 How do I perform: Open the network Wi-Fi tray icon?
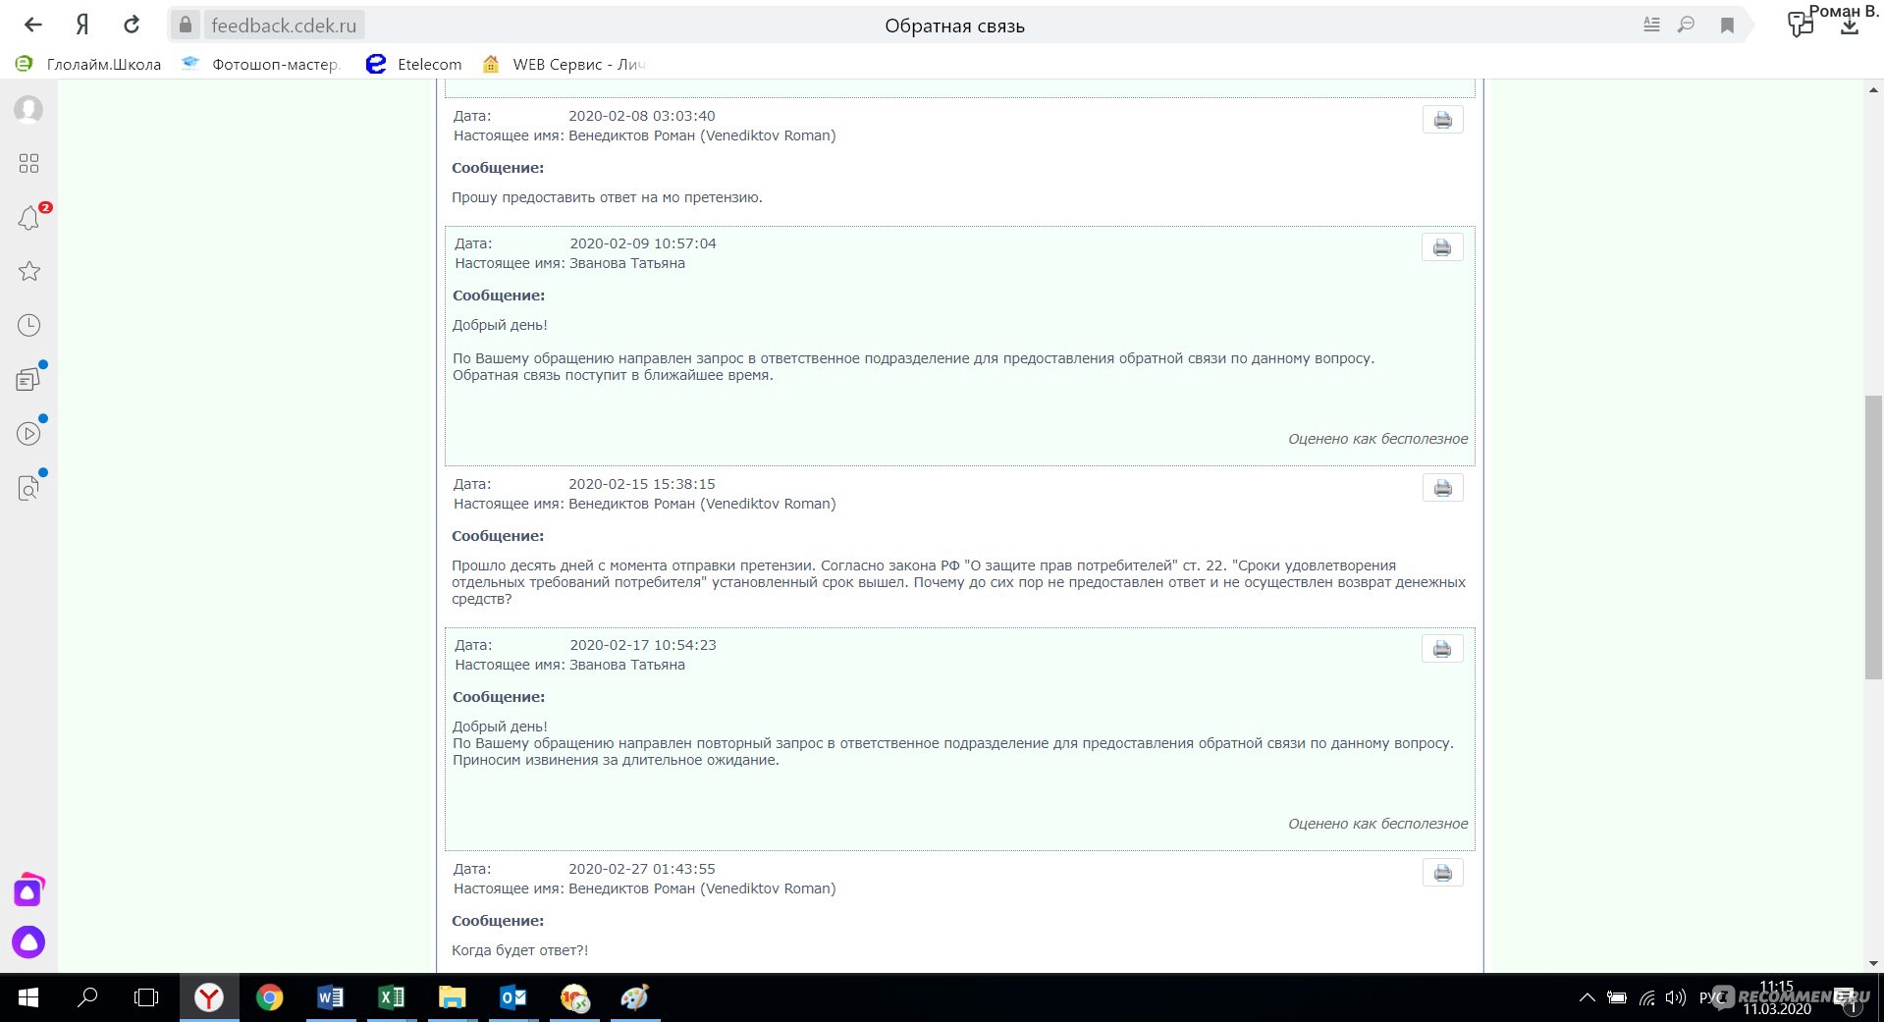(x=1646, y=998)
